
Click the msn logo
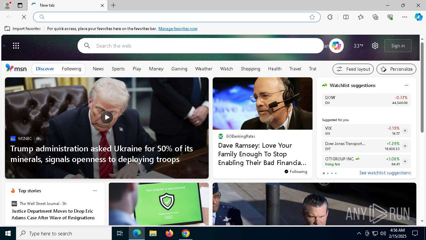[16, 68]
